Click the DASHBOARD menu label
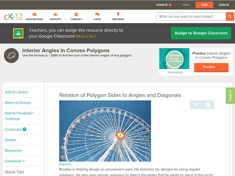 click(34, 19)
